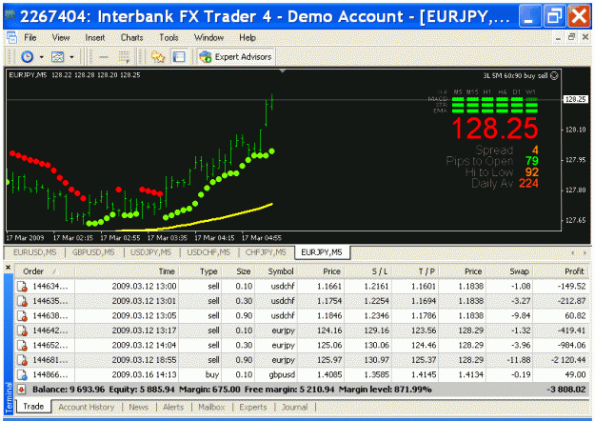Click the 128.25 price label on scale
Screen dimensions: 595x421
[576, 99]
